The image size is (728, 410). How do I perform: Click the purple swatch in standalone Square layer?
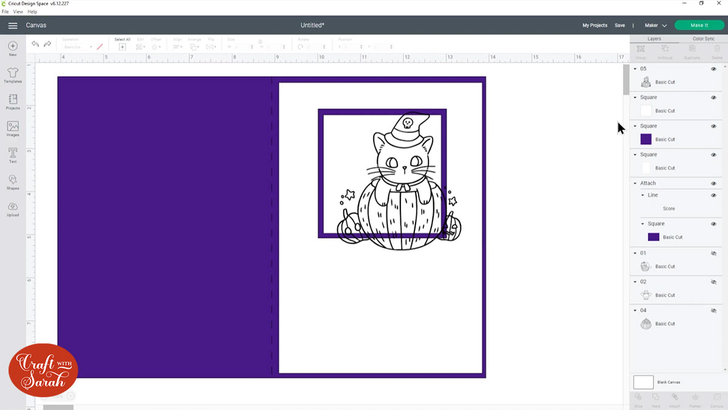click(x=646, y=139)
